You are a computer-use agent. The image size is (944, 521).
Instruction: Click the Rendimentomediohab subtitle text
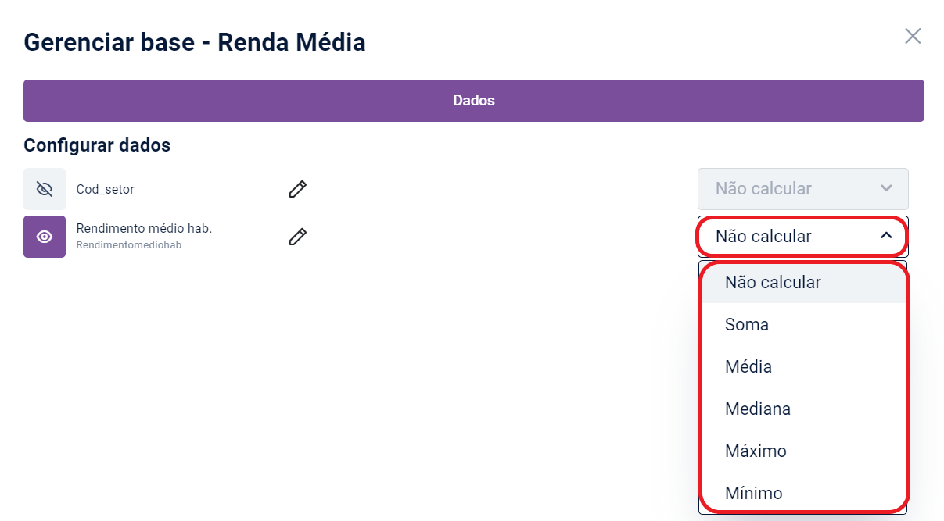click(128, 245)
